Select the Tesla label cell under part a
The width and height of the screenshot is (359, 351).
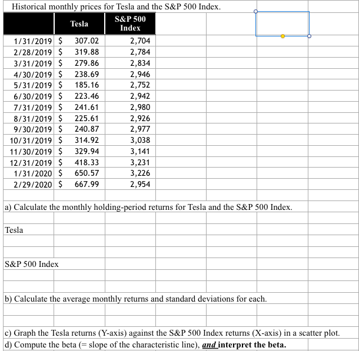(x=29, y=230)
